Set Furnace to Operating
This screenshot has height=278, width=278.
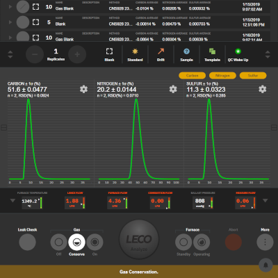tap(202, 242)
